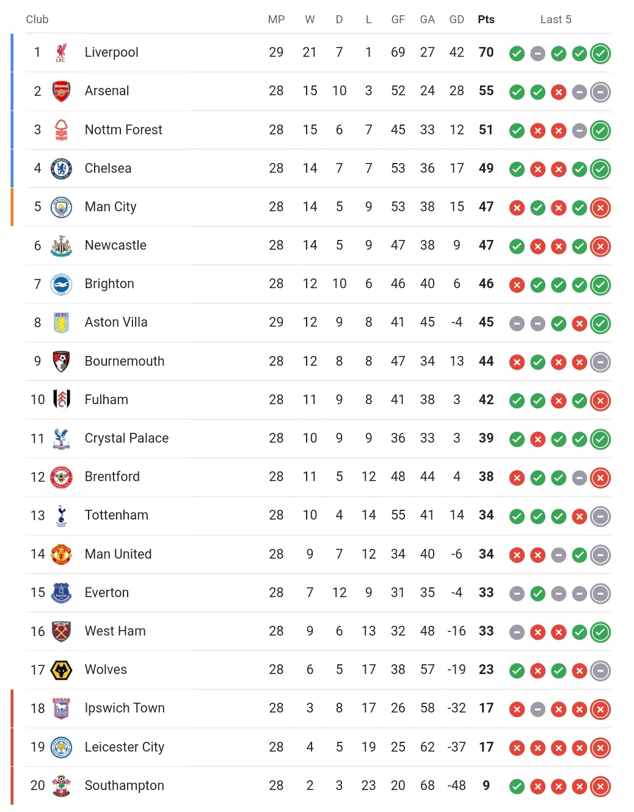Click the Liverpool club crest
This screenshot has height=812, width=634.
61,53
